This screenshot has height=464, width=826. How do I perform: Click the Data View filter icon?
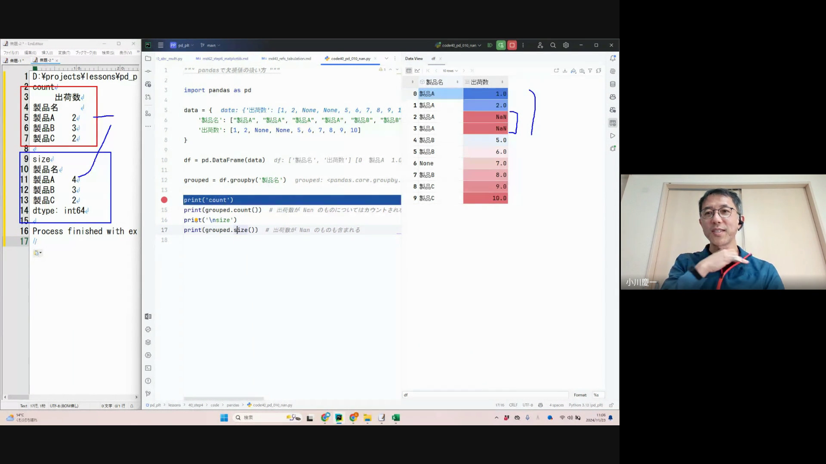tap(590, 71)
